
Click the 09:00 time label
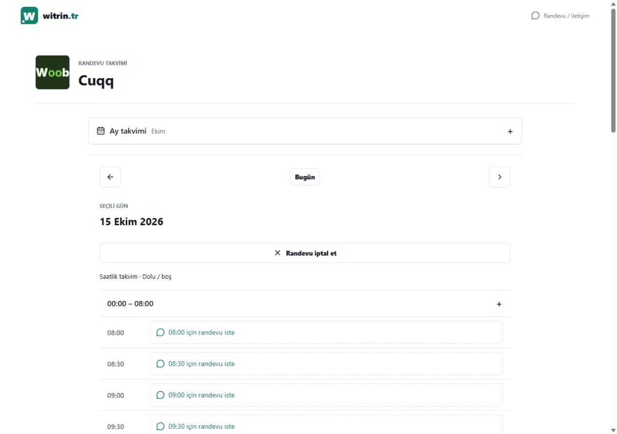[116, 395]
